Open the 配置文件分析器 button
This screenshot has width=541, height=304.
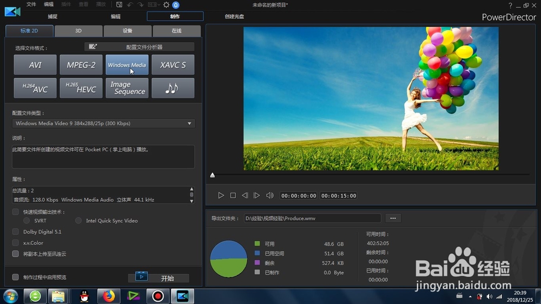pyautogui.click(x=140, y=47)
